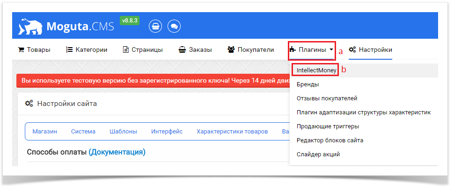Select Отзывы покупателей plugin
Image resolution: width=454 pixels, height=189 pixels.
pos(327,98)
